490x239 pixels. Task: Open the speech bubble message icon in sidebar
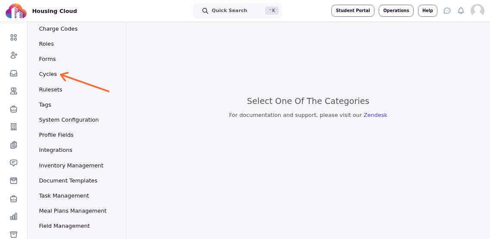(x=13, y=163)
